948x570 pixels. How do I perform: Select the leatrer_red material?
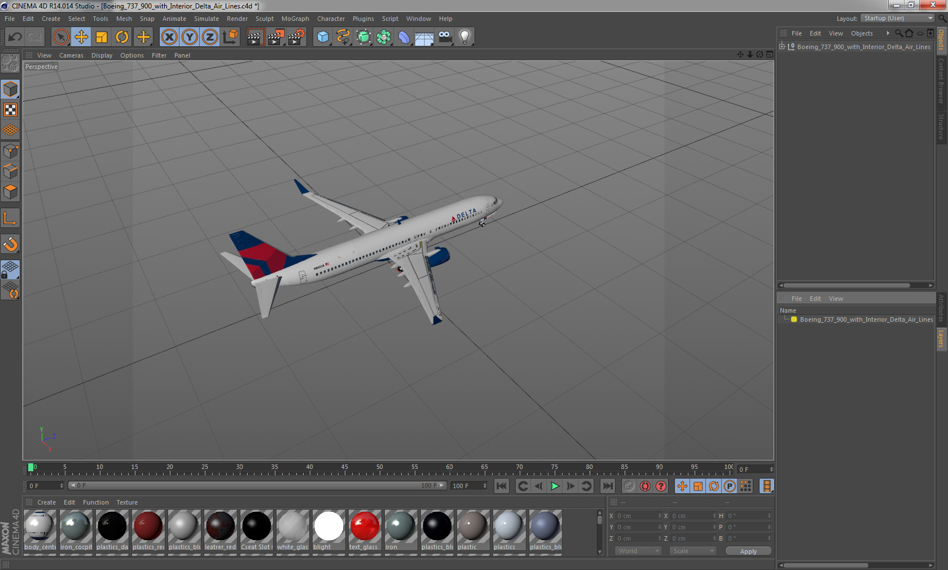[x=220, y=530]
